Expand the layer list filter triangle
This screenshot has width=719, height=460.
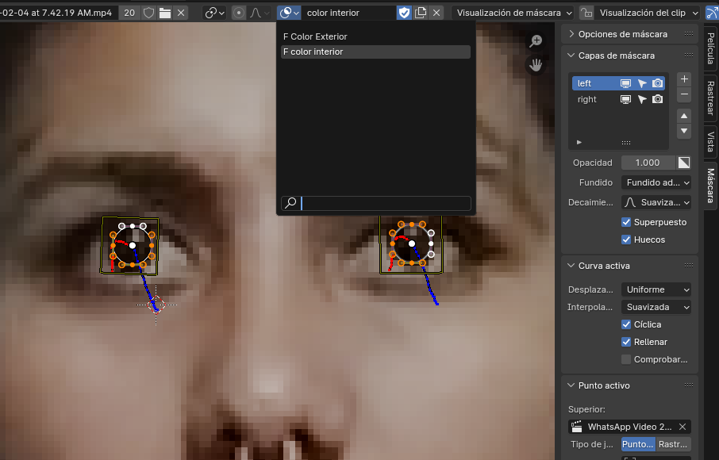tap(579, 143)
